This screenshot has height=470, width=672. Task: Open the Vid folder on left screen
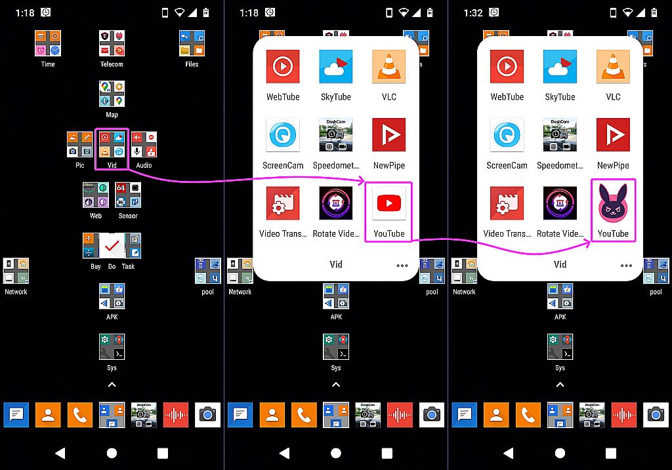click(x=112, y=145)
